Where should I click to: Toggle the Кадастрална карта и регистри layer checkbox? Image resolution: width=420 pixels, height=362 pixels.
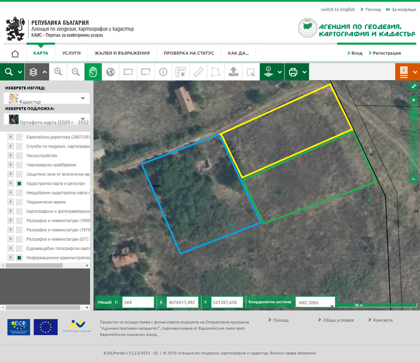pyautogui.click(x=19, y=184)
